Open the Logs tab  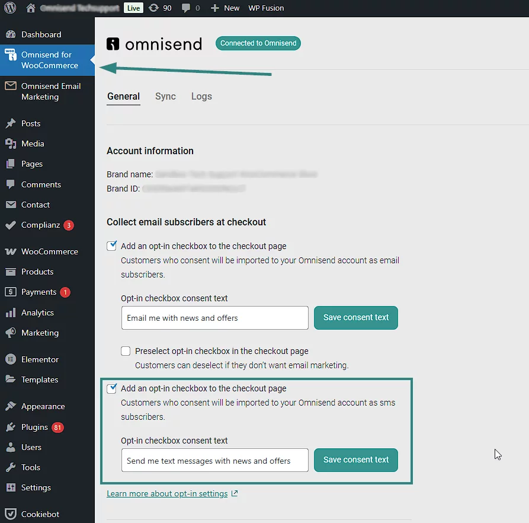(202, 97)
